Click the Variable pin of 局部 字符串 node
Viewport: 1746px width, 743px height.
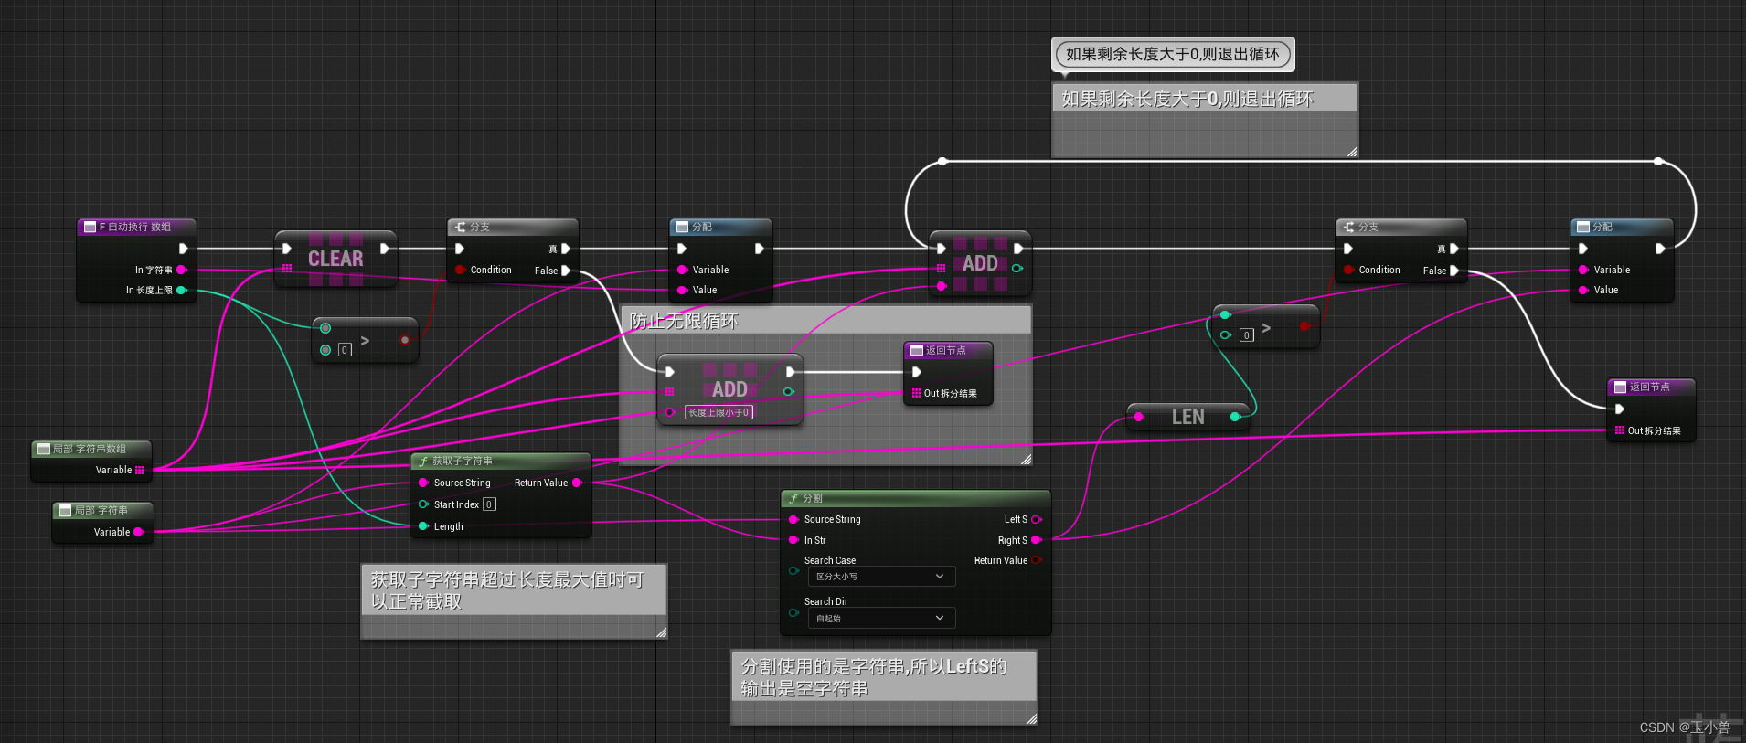click(139, 532)
